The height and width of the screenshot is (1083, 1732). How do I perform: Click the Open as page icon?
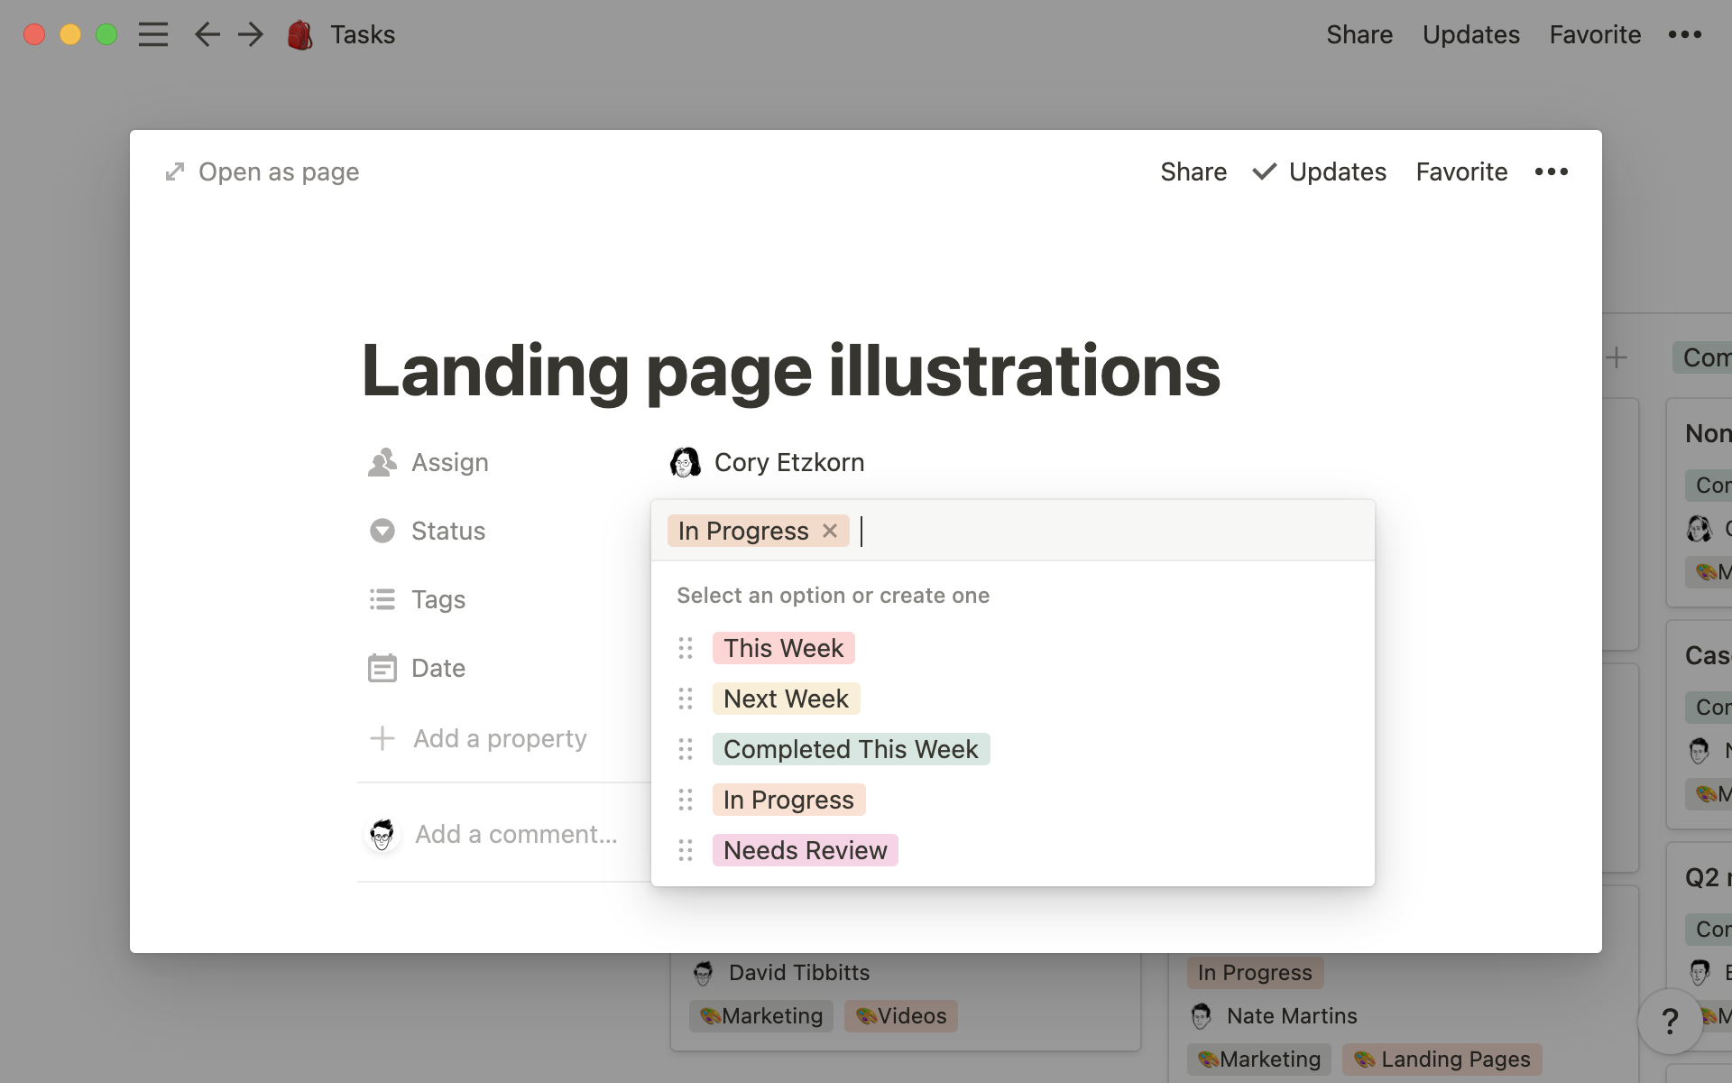175,171
